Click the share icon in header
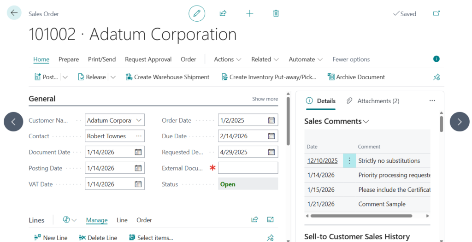Image resolution: width=472 pixels, height=242 pixels. coord(223,13)
